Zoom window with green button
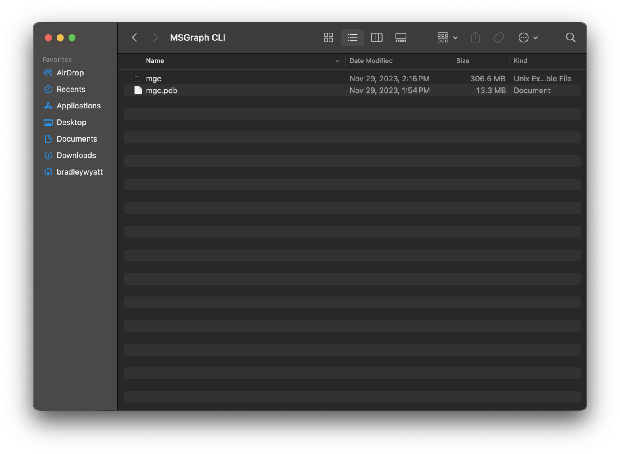 pyautogui.click(x=72, y=37)
